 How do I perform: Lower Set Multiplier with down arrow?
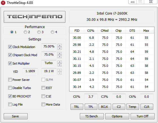[x=60, y=65]
